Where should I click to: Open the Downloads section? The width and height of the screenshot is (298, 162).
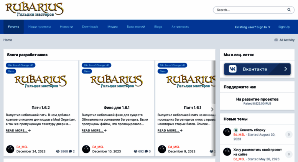[x=90, y=27]
